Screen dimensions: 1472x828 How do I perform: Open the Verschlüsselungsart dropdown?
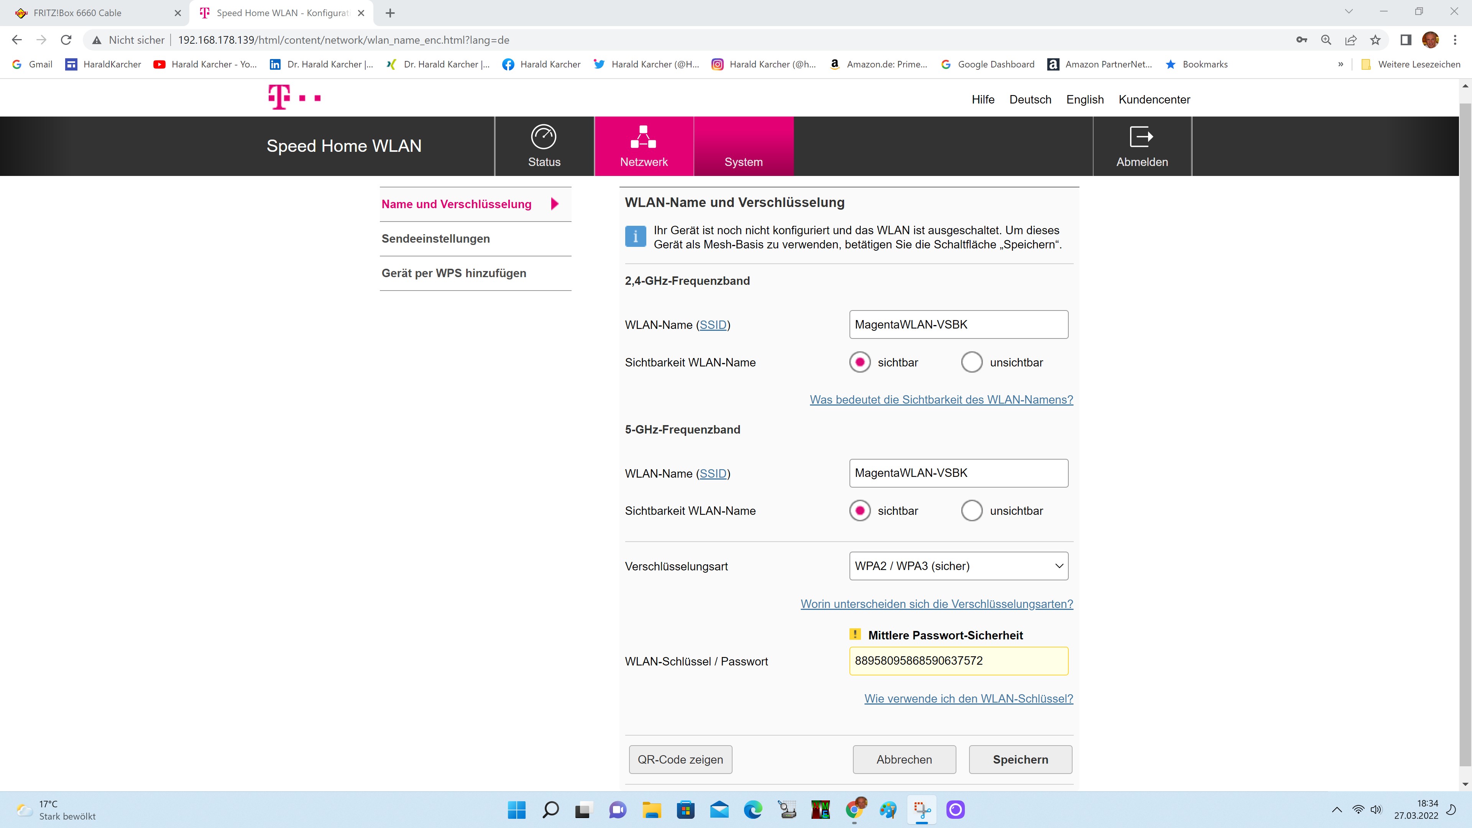[x=958, y=566]
